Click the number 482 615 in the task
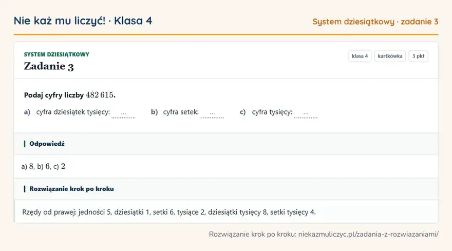 pos(100,95)
